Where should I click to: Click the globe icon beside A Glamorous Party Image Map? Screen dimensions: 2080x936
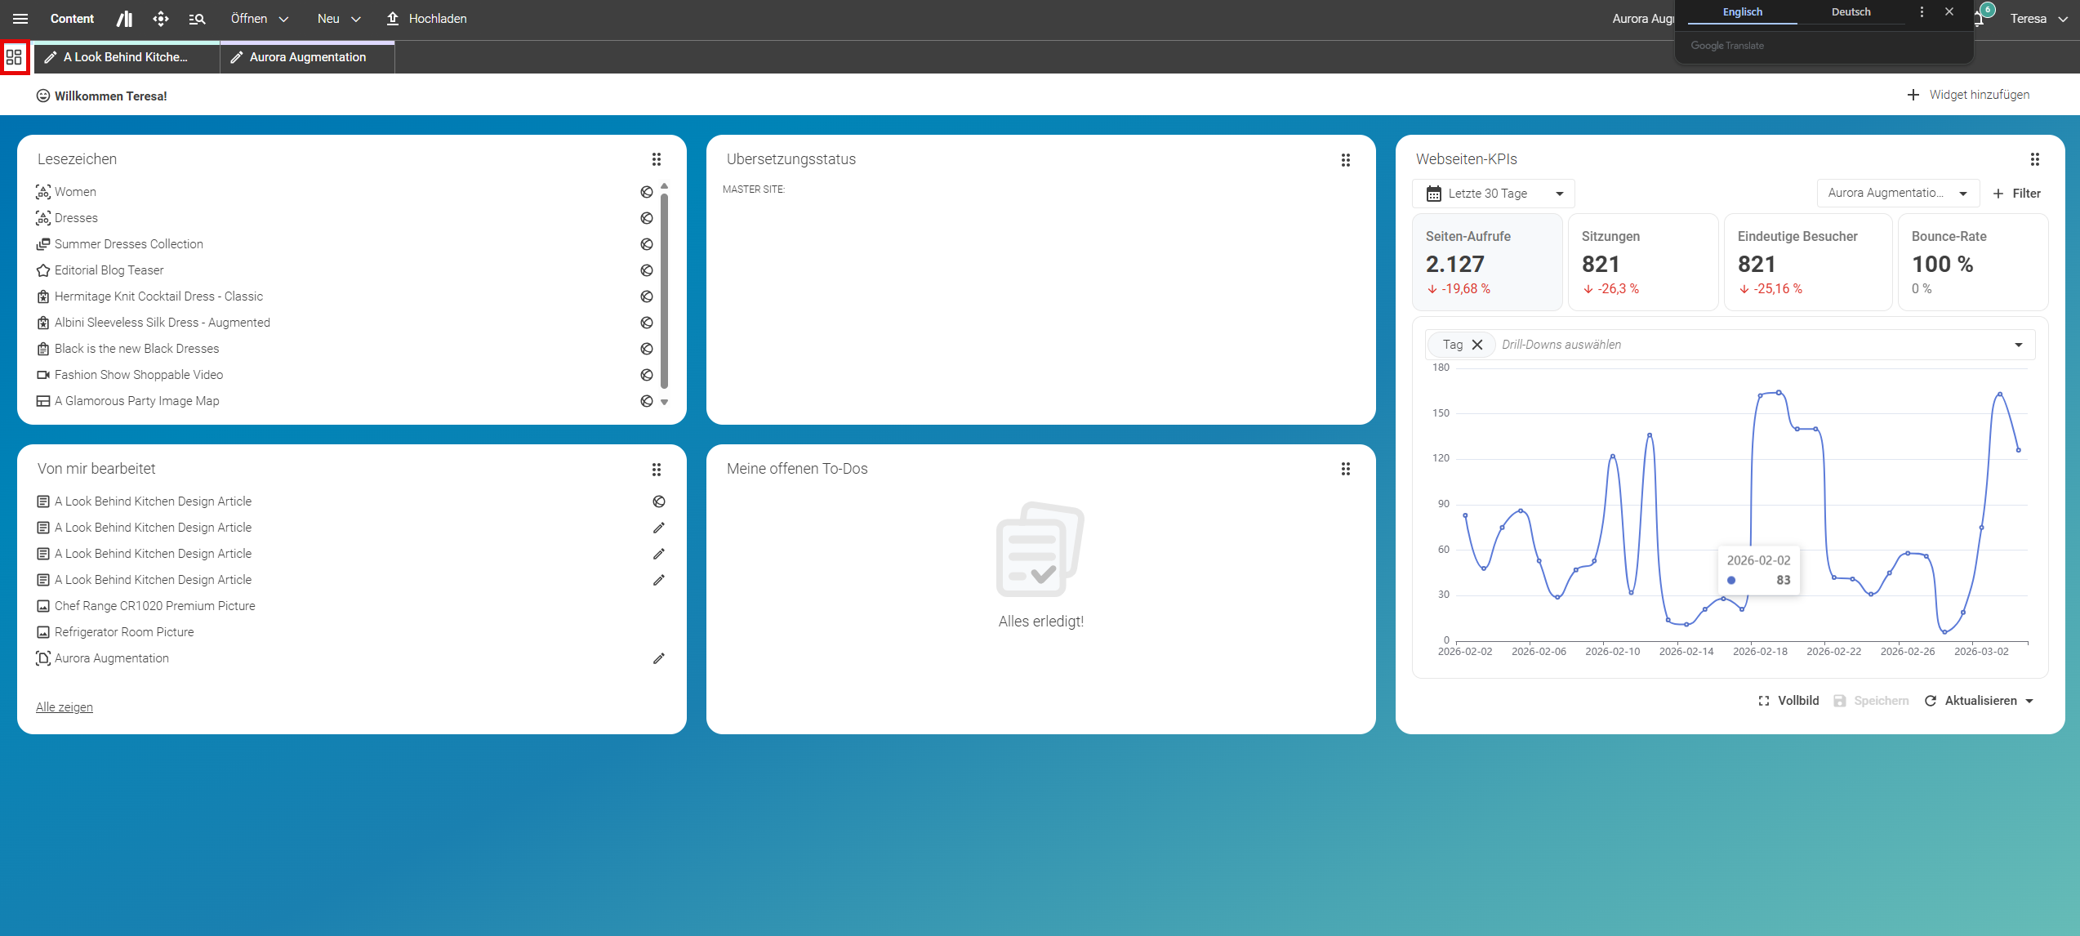(x=647, y=401)
